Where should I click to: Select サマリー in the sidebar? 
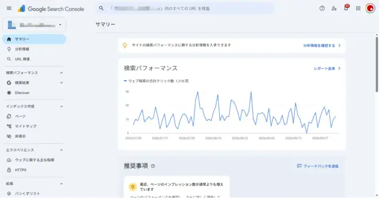[x=34, y=39]
